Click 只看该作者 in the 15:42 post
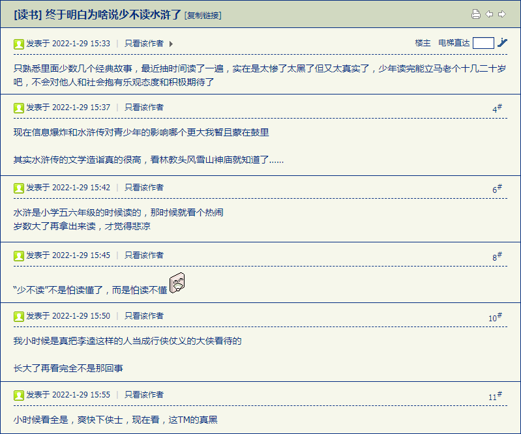Screen dimensions: 521x434 [x=144, y=187]
